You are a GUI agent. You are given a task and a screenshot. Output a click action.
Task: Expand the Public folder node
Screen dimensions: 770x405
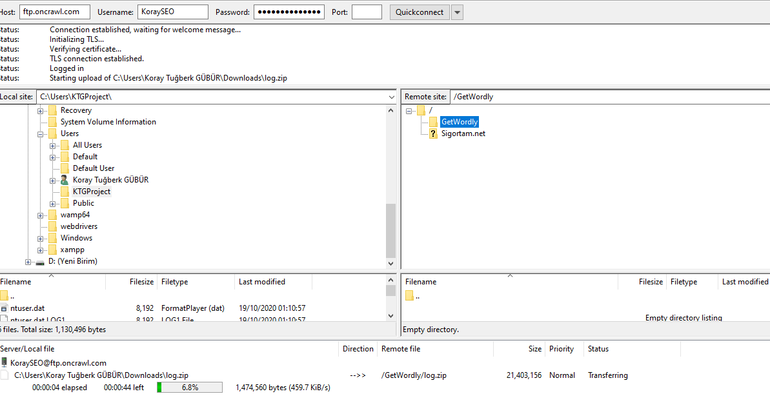(52, 204)
